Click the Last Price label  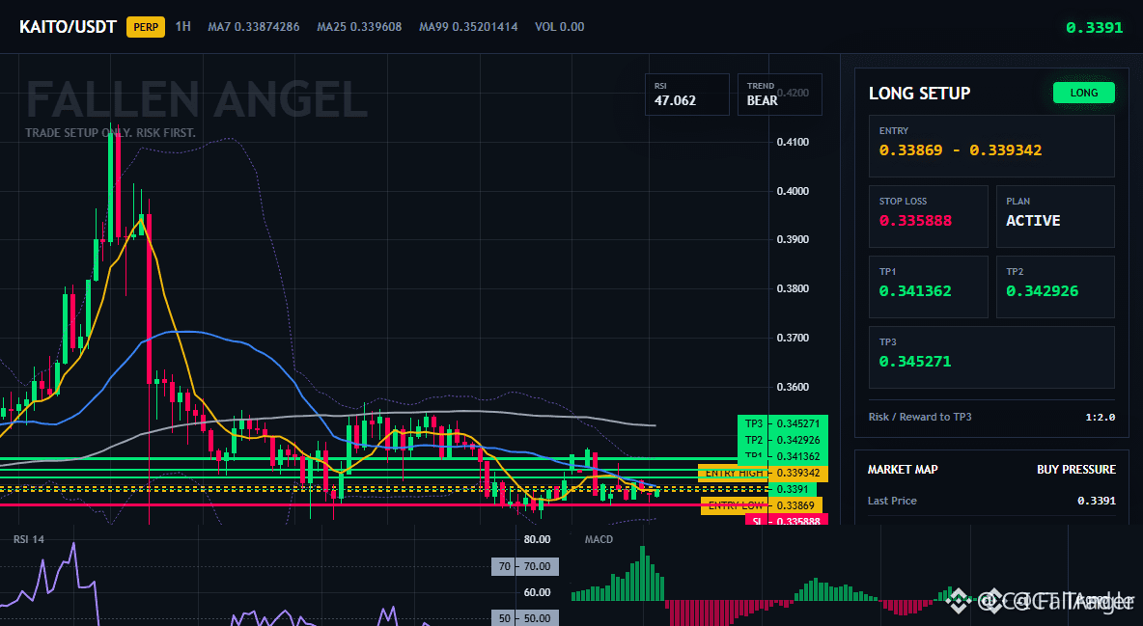pyautogui.click(x=892, y=501)
